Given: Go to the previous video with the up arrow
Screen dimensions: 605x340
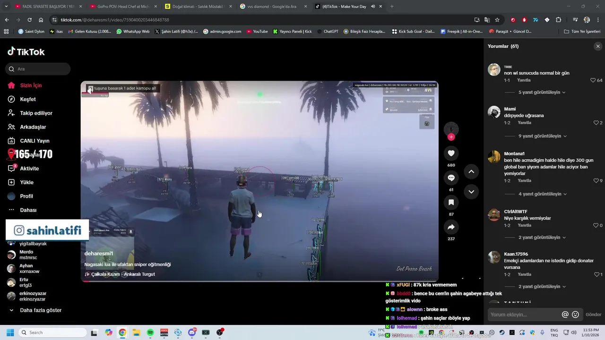Looking at the screenshot, I should pyautogui.click(x=471, y=172).
